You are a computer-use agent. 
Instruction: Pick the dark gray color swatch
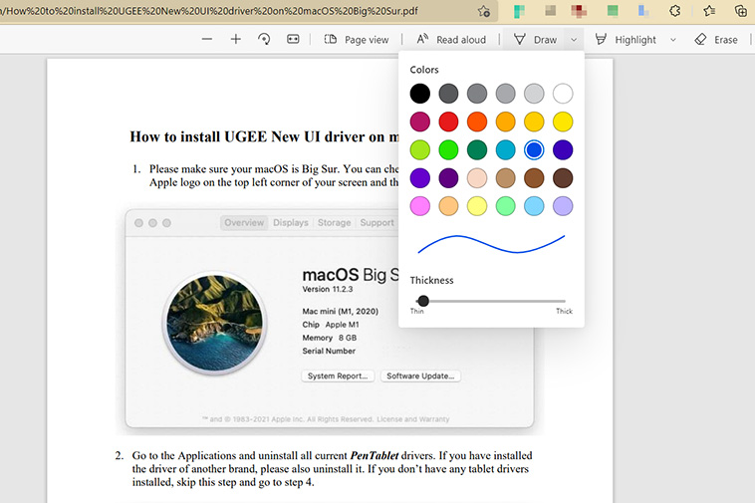pyautogui.click(x=448, y=94)
